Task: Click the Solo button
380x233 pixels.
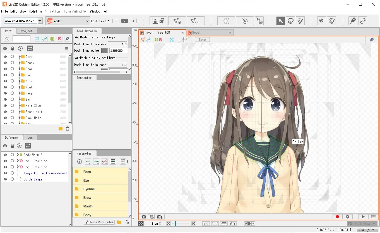Action: (x=202, y=39)
